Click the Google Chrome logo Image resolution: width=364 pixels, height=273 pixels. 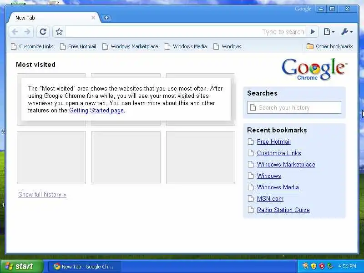coord(314,69)
